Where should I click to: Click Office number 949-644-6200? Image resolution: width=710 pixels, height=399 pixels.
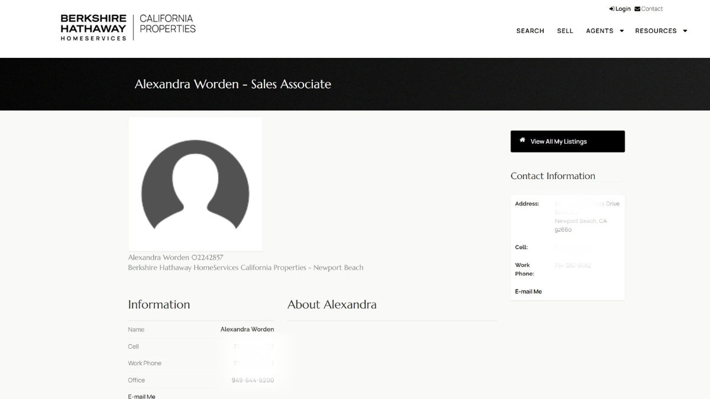pos(253,380)
